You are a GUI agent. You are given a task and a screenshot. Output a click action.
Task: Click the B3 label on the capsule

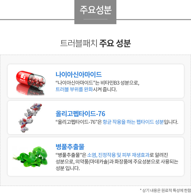pos(23,76)
